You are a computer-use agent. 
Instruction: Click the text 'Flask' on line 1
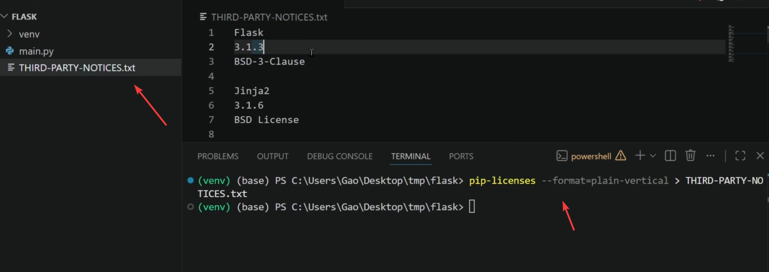pyautogui.click(x=248, y=32)
